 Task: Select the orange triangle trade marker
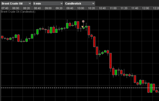click(82, 27)
